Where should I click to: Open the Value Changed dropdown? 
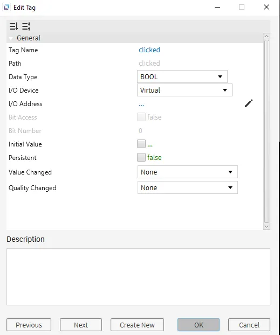[x=188, y=172]
